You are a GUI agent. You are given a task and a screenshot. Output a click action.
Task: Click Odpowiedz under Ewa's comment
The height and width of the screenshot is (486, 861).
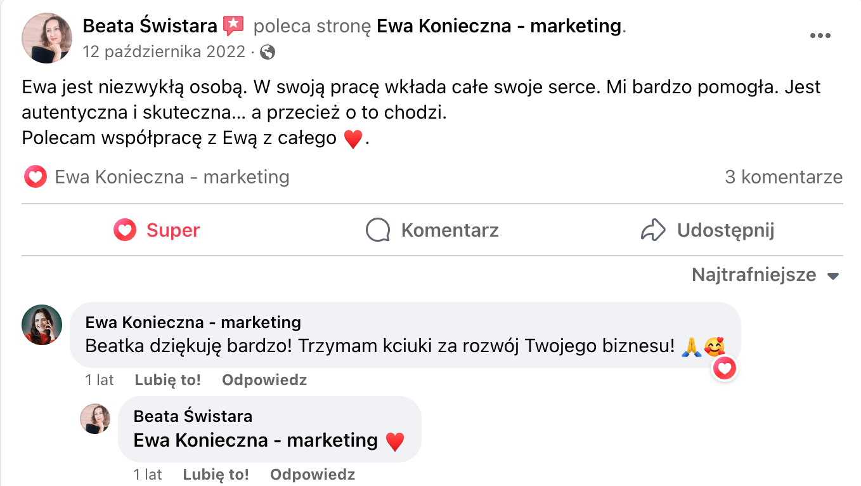point(264,380)
